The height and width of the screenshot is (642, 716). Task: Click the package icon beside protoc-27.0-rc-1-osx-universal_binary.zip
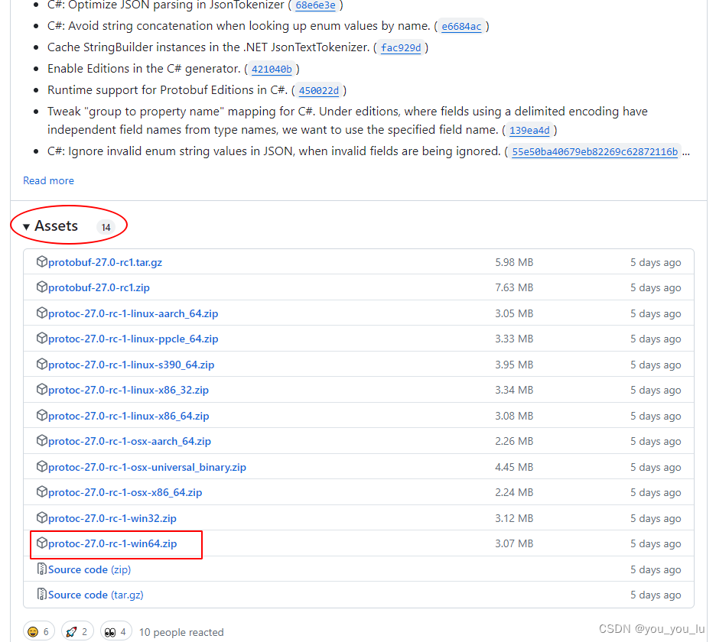tap(42, 466)
